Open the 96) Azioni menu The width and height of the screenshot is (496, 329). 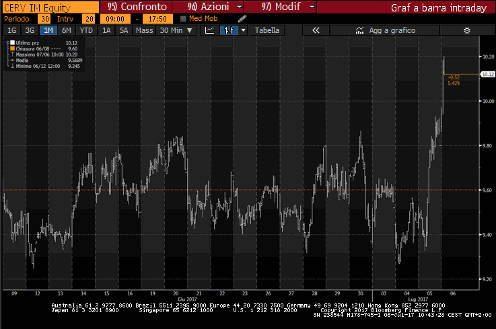tap(208, 7)
